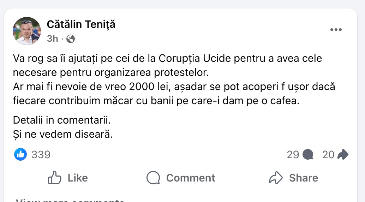Open the post's 3h timestamp link

[x=52, y=38]
